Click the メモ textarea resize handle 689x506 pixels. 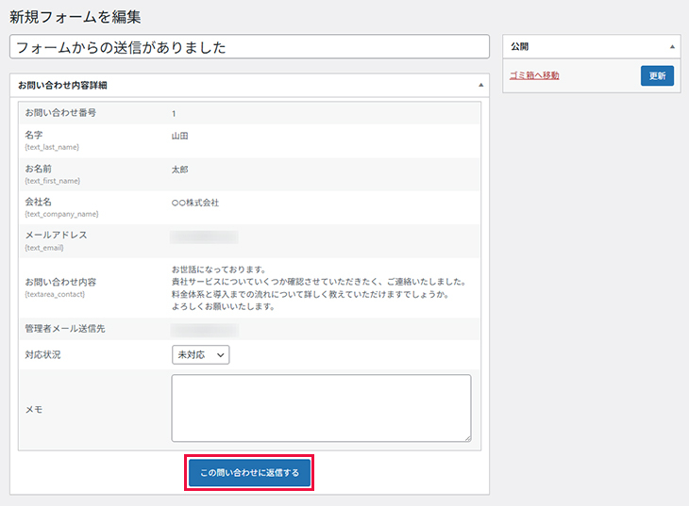tap(466, 437)
